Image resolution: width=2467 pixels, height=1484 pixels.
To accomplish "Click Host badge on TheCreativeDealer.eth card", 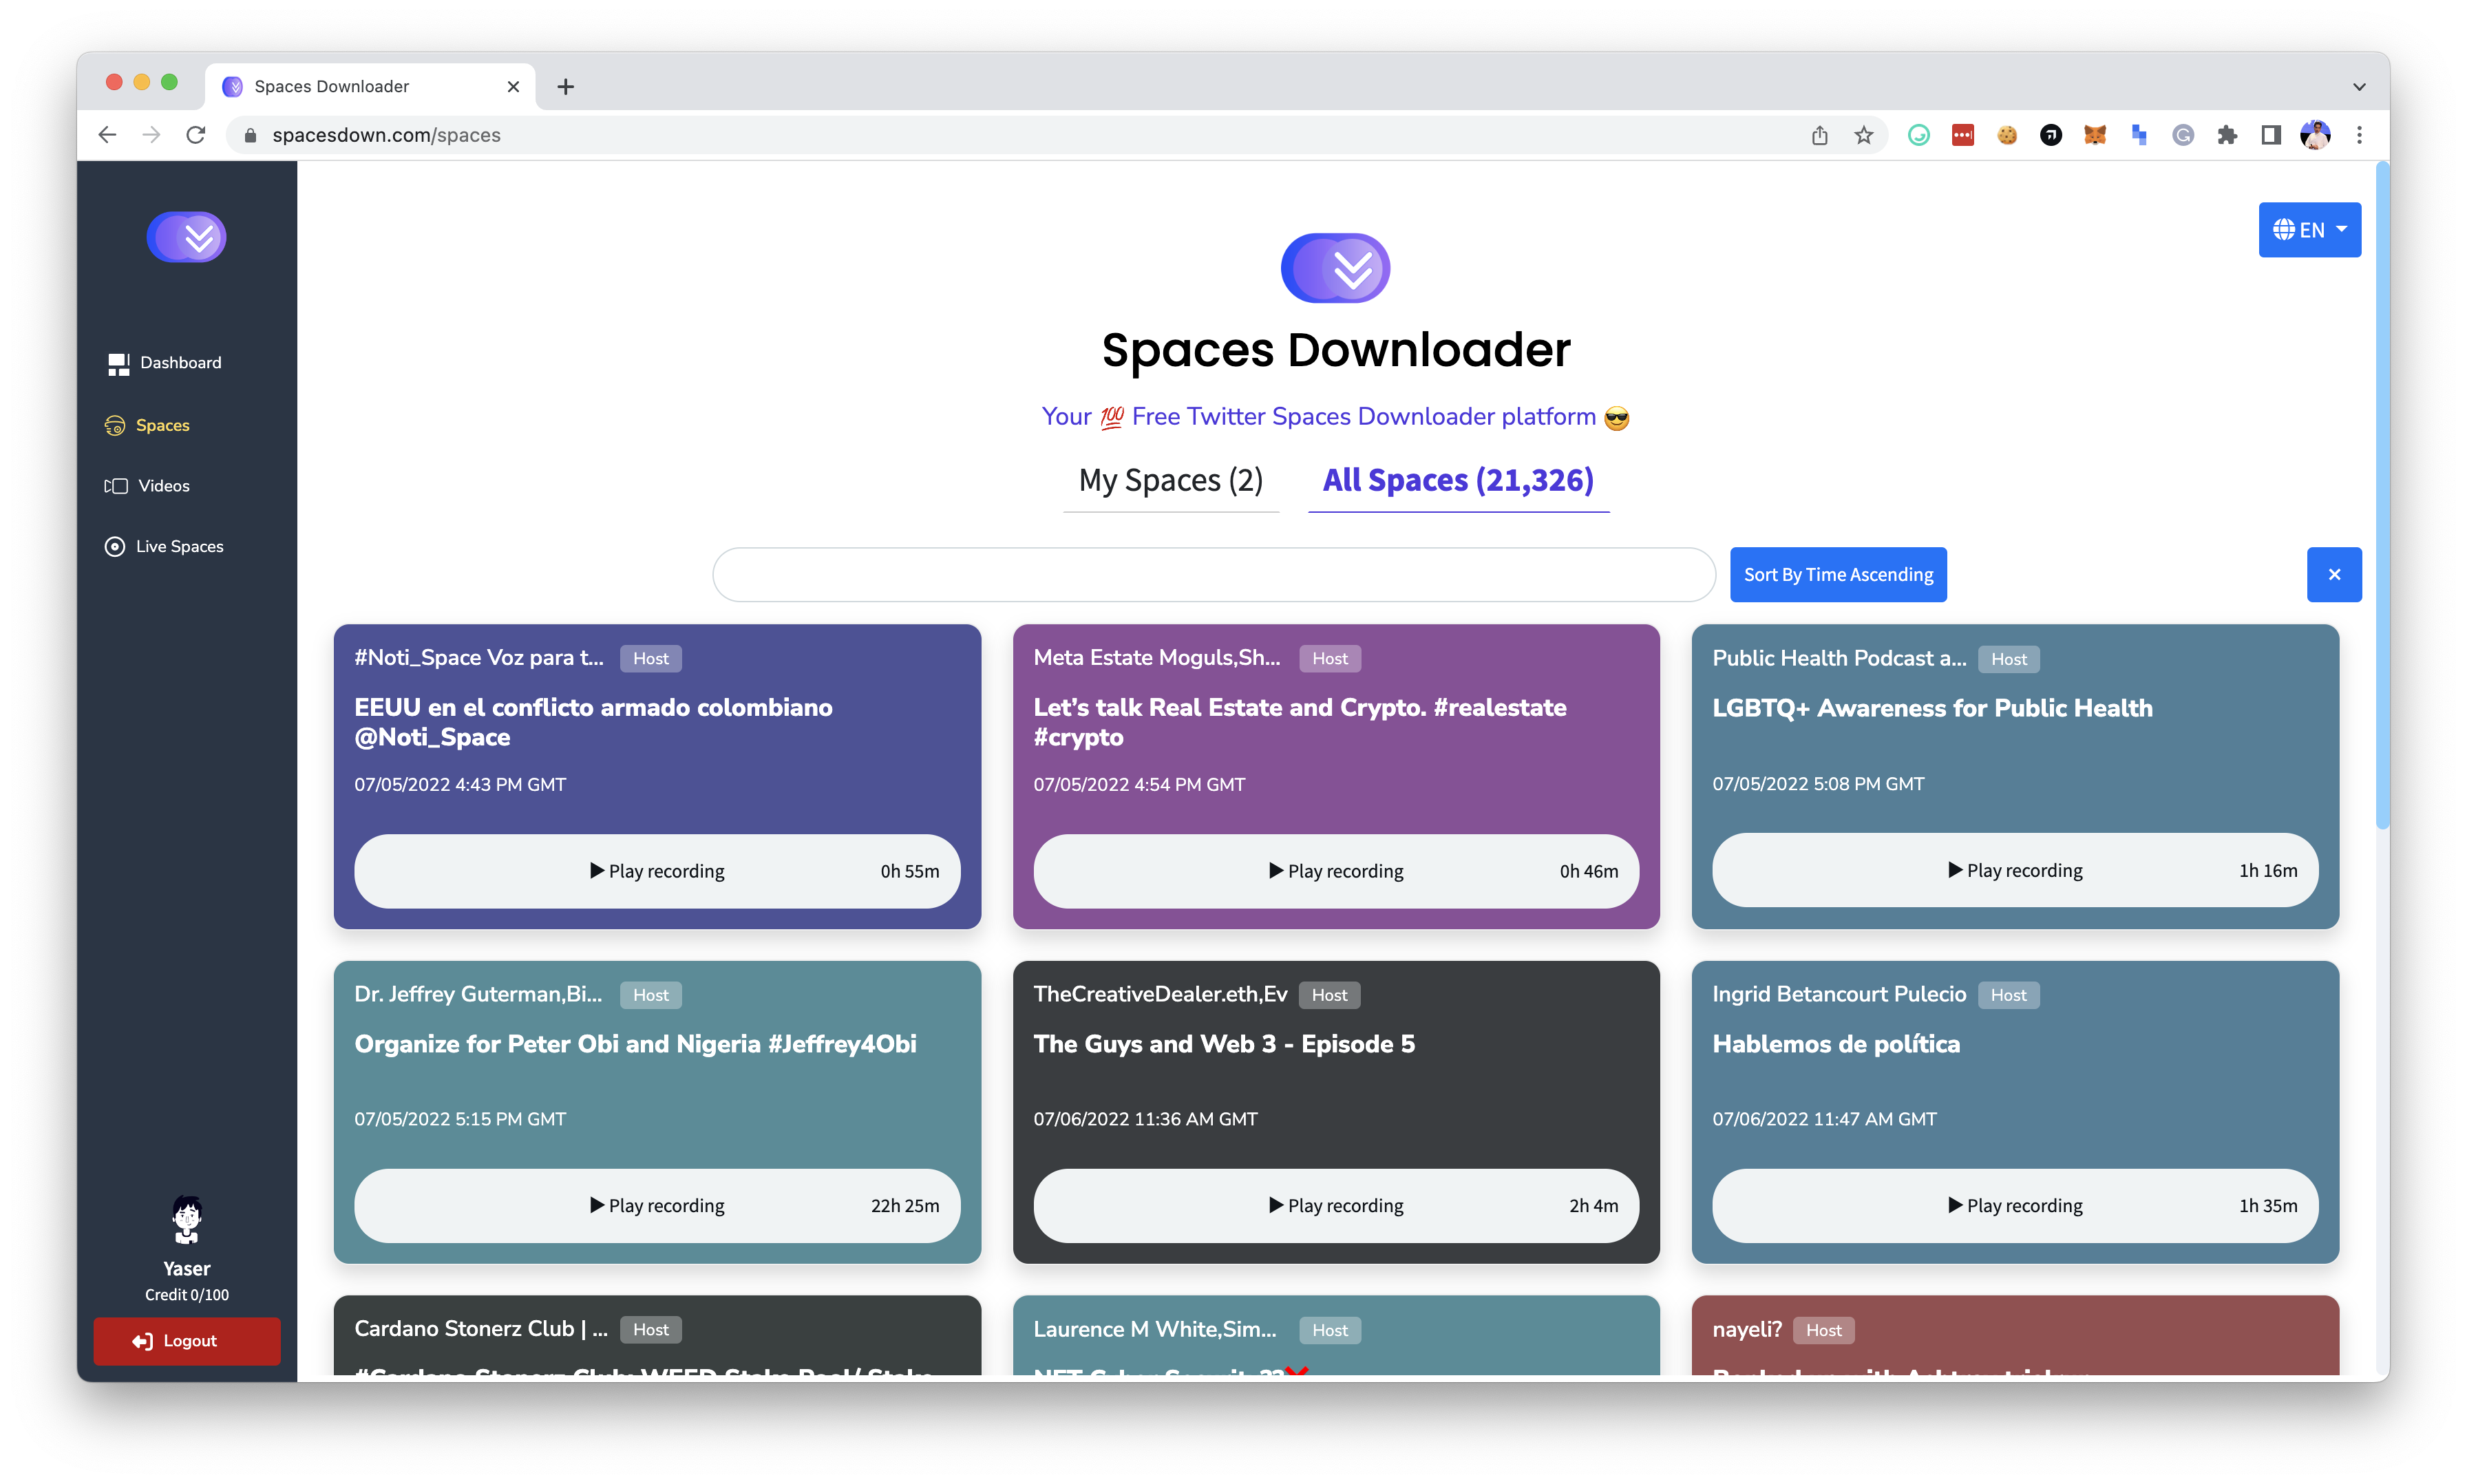I will (1329, 995).
